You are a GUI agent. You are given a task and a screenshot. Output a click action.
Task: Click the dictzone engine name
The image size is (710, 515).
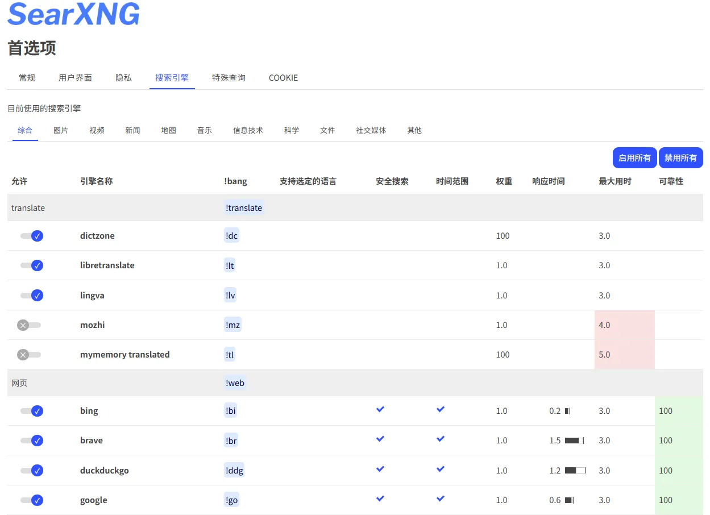coord(97,236)
